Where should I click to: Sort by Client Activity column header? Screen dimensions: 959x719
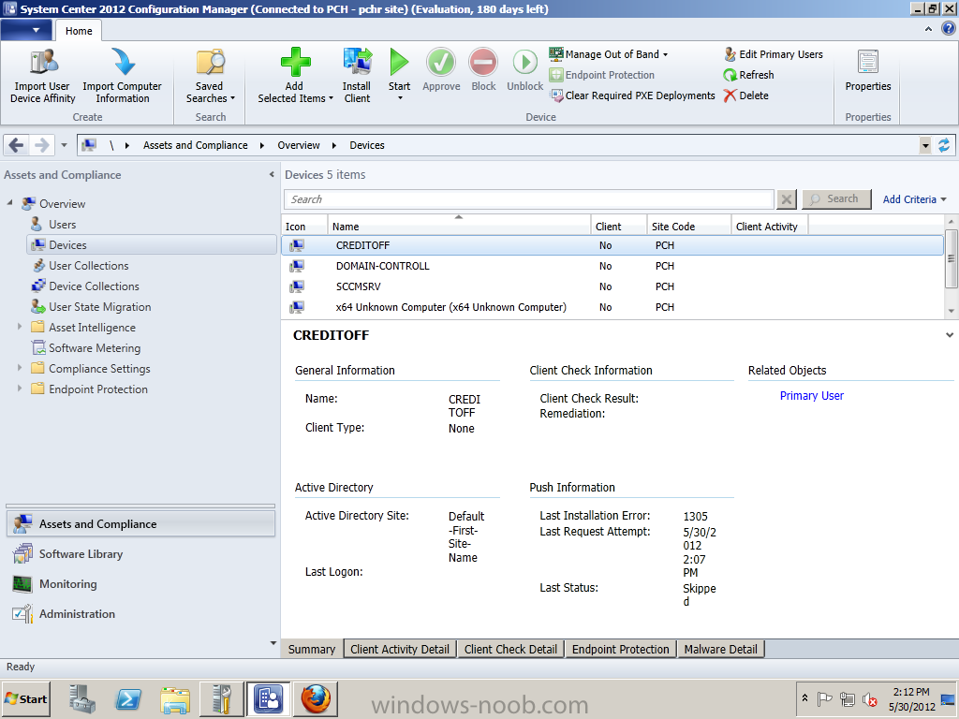(x=770, y=227)
